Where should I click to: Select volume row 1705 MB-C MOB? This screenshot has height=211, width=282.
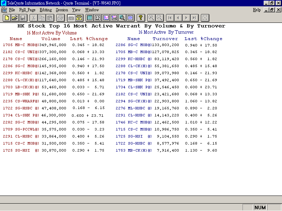(x=54, y=45)
